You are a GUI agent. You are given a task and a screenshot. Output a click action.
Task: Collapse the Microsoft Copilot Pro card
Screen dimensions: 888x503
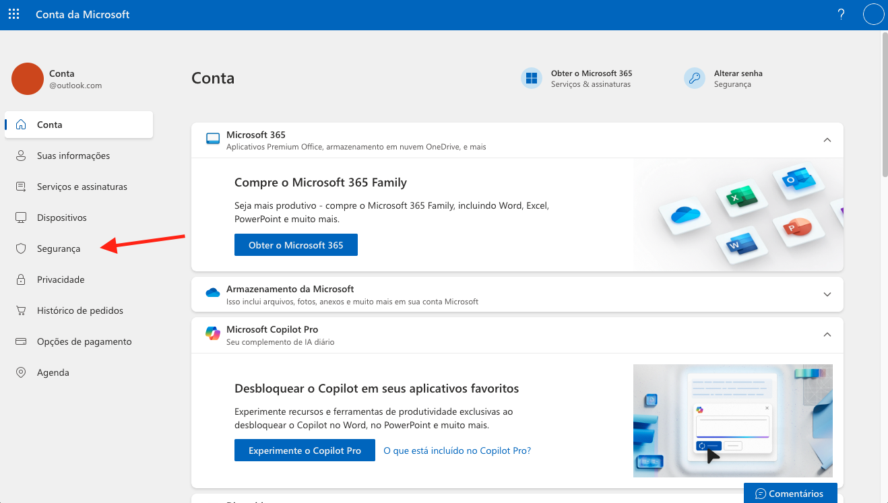tap(827, 335)
